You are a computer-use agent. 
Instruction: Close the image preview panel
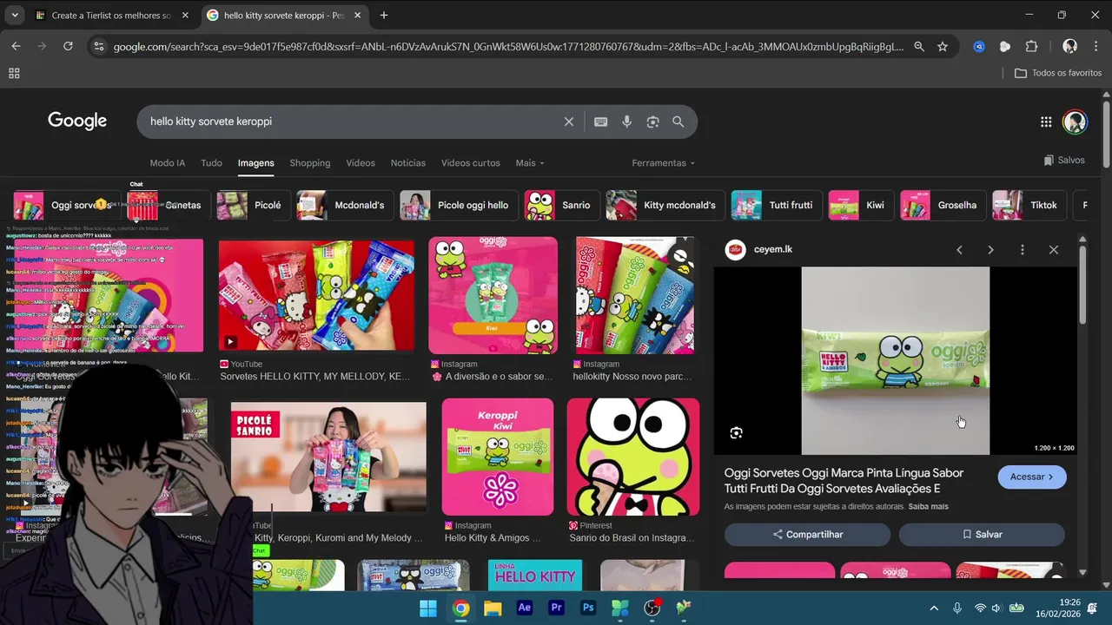point(1054,250)
